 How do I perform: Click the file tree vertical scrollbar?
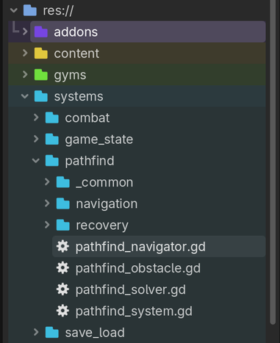point(273,162)
